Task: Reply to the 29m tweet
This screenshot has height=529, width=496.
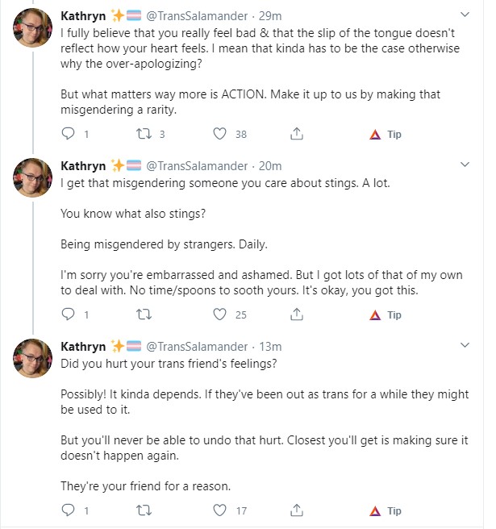Action: [69, 134]
